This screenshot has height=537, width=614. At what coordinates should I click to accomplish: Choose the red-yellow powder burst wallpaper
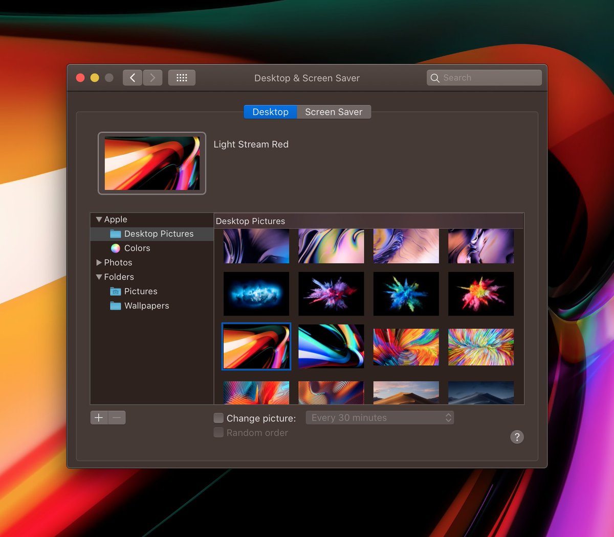point(481,294)
